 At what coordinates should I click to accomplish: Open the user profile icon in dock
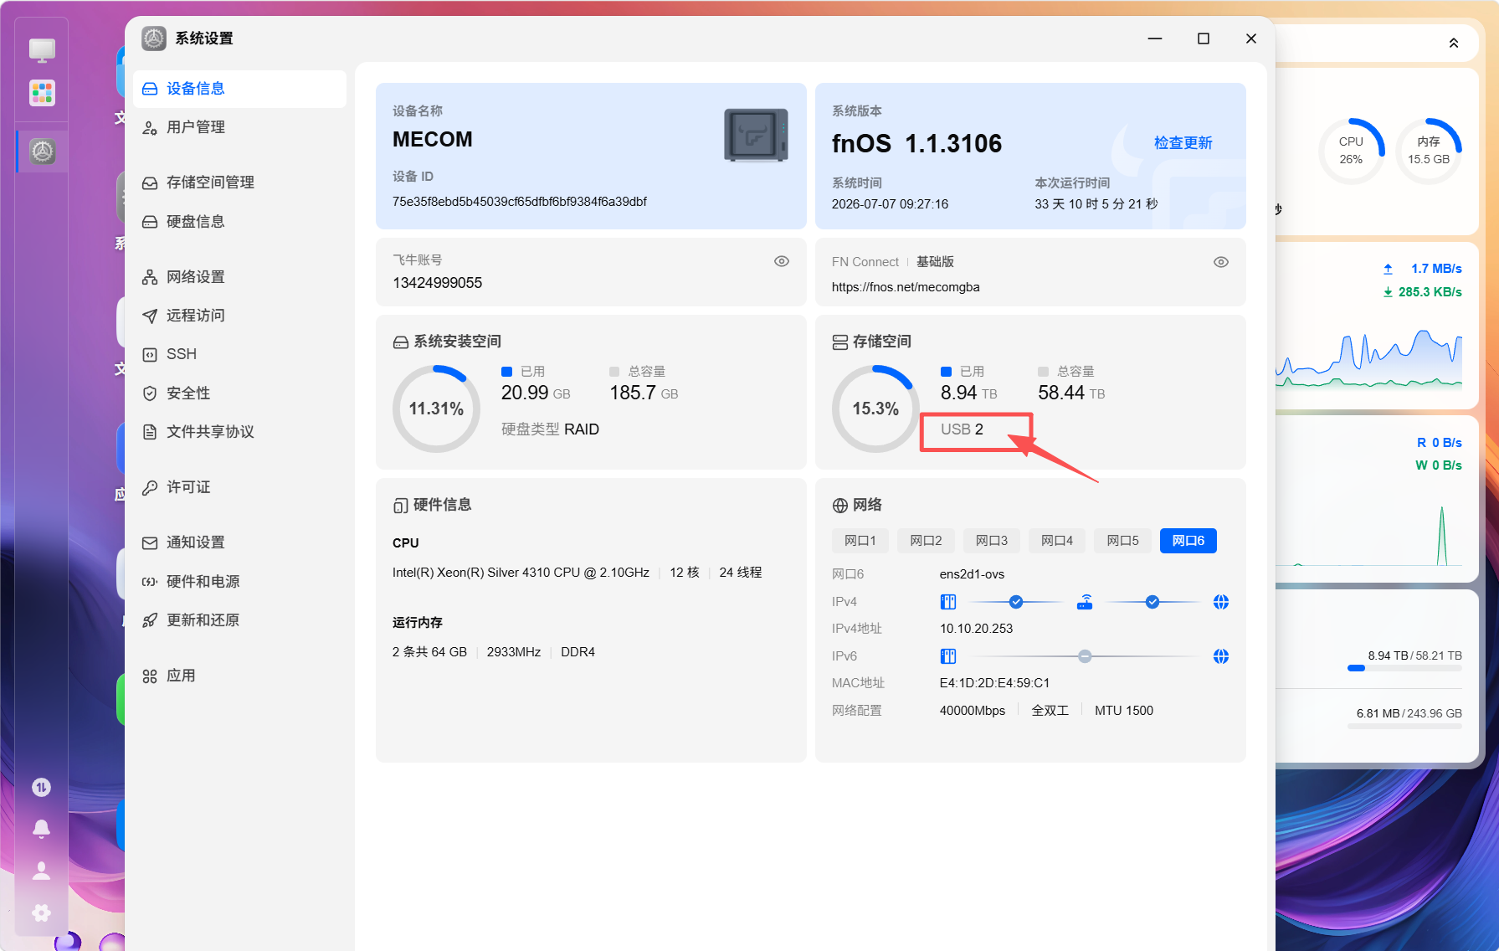click(41, 871)
